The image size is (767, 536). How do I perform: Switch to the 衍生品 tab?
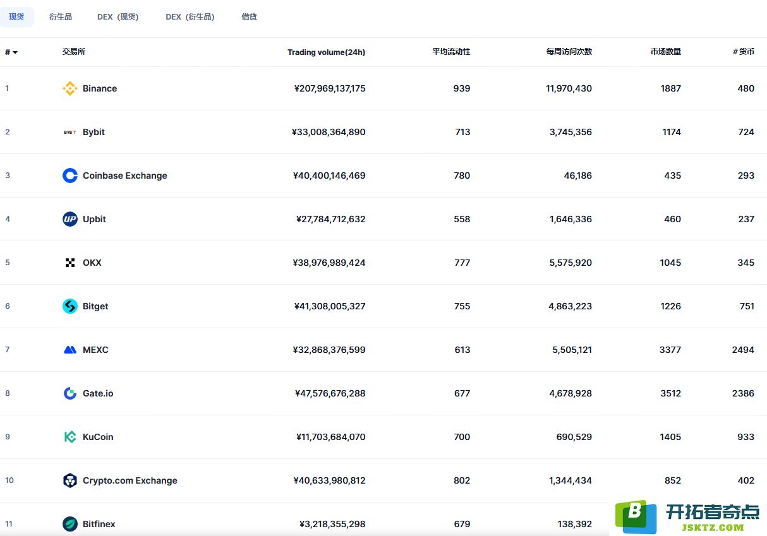click(x=61, y=17)
